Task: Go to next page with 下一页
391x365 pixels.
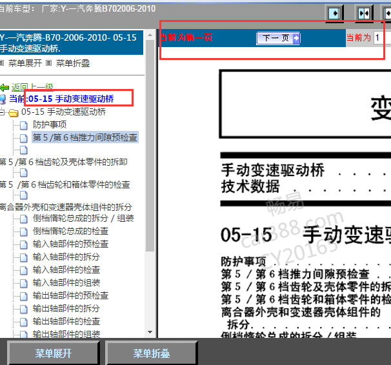Action: coord(278,38)
